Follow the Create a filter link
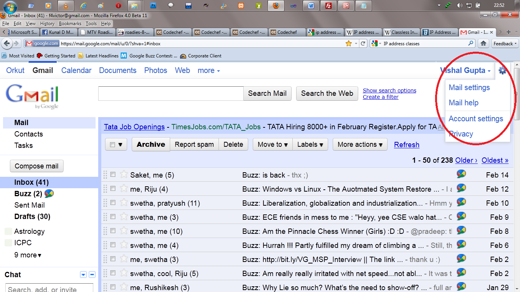 click(x=380, y=97)
